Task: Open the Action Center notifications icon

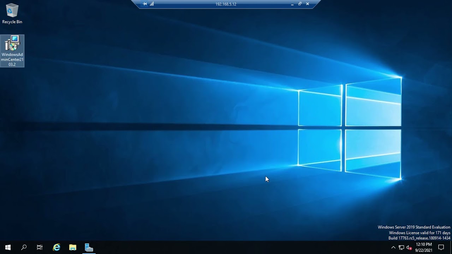Action: point(441,247)
